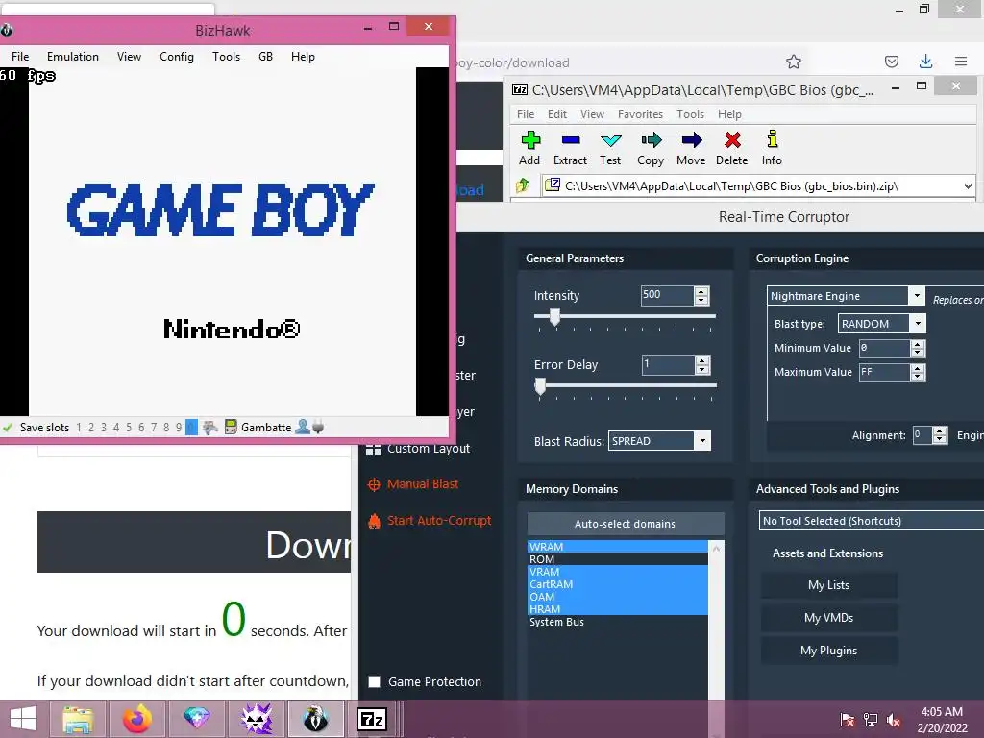Image resolution: width=984 pixels, height=738 pixels.
Task: Increase the Maximum Value spinner
Action: 918,368
